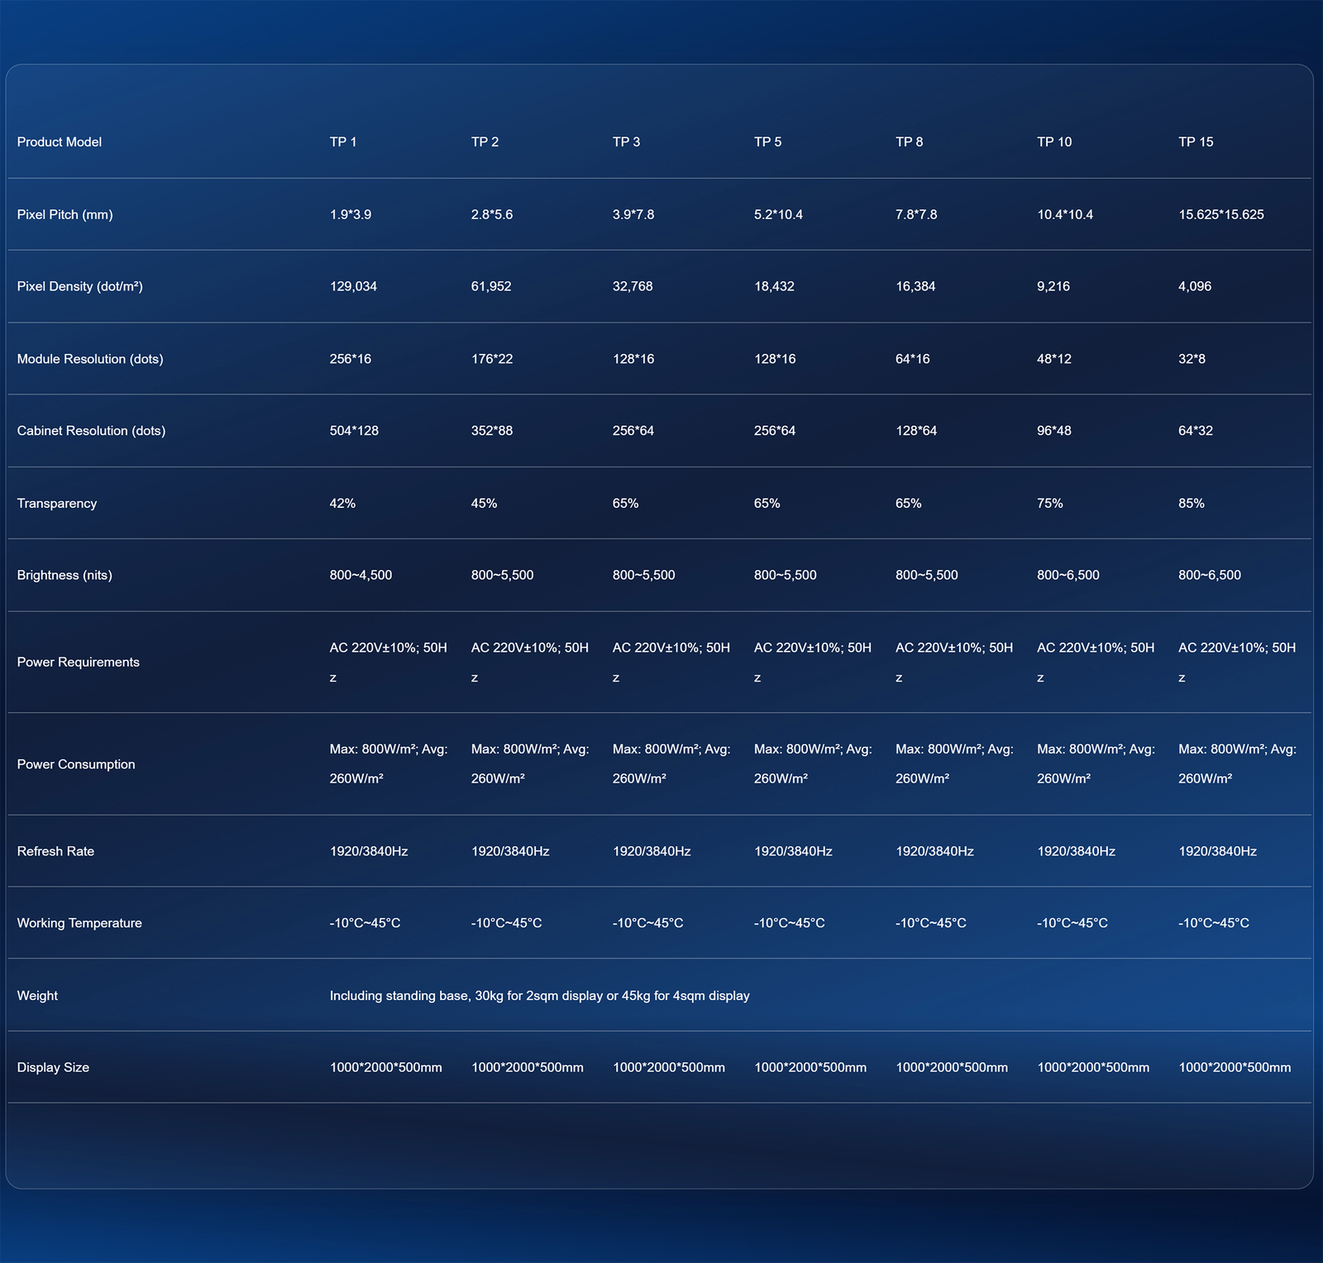Click the Refresh Rate row label
The image size is (1323, 1263).
tap(55, 852)
